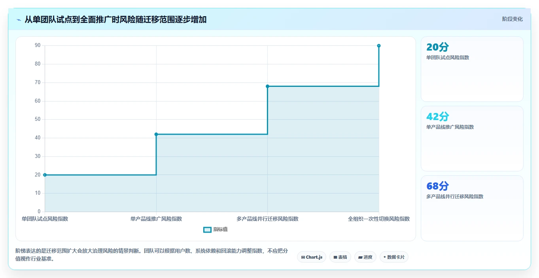This screenshot has height=278, width=539.
Task: Select the 表格 tag
Action: (340, 257)
